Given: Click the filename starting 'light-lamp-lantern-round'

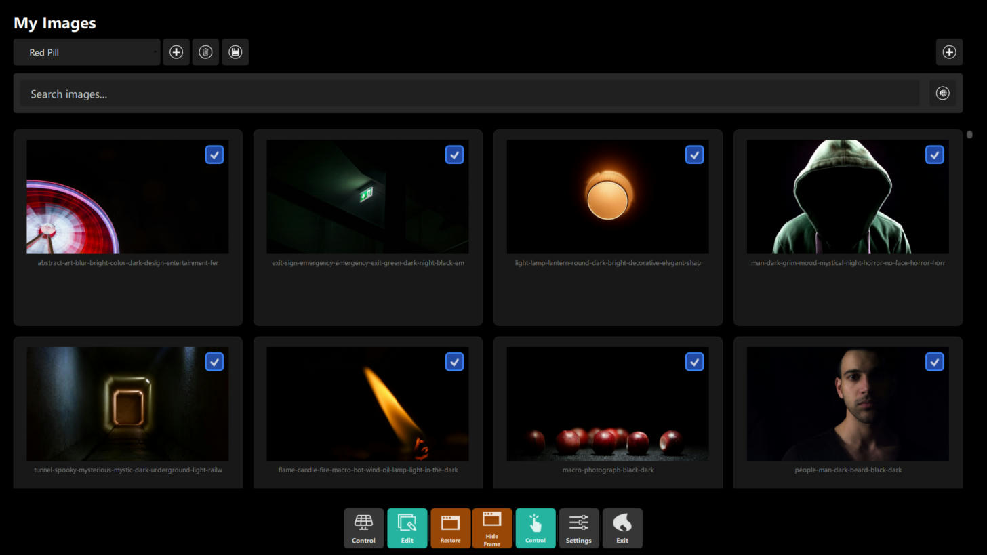Looking at the screenshot, I should (608, 263).
